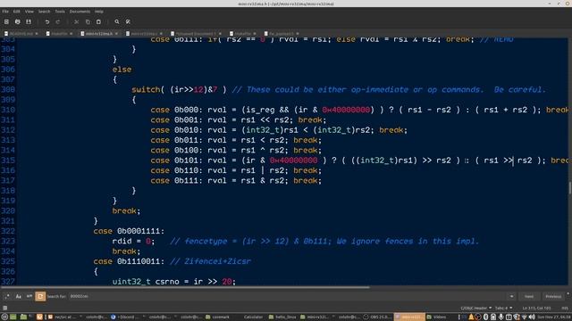Toggle wrap around search option
The image size is (572, 321).
pos(40,297)
